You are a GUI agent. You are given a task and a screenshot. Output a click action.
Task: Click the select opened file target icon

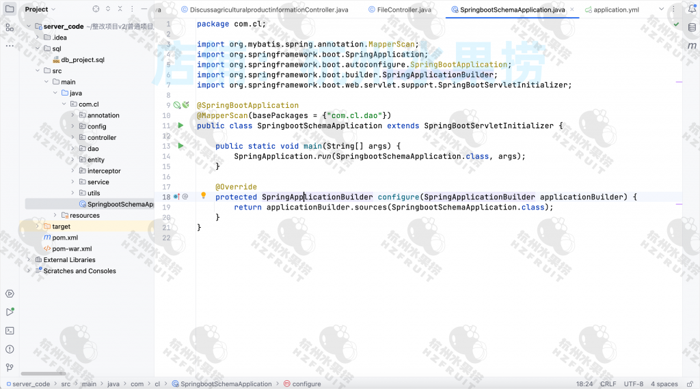click(96, 10)
